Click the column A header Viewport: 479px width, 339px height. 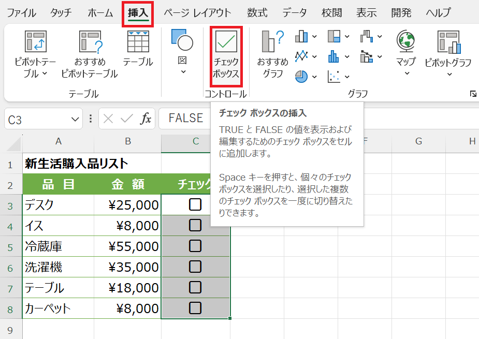point(59,141)
